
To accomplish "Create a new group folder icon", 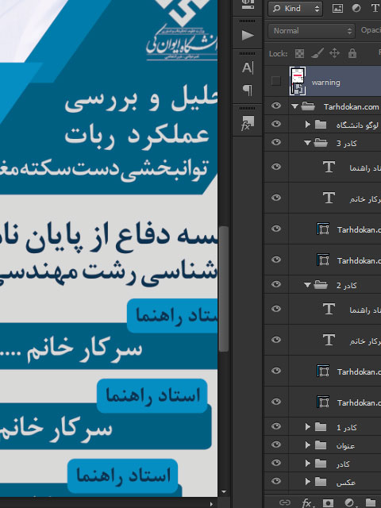I will pos(371,502).
